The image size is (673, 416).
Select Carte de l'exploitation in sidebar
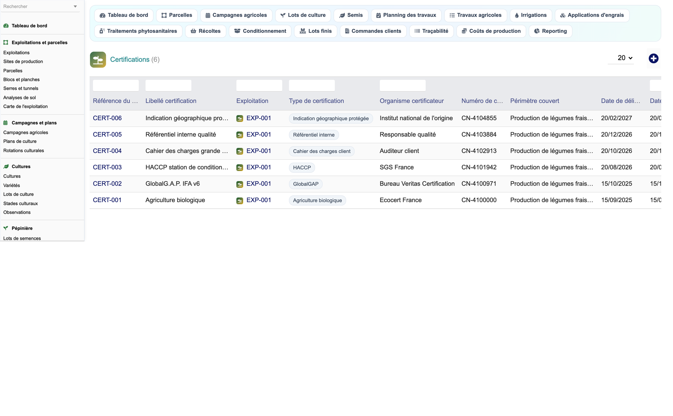click(x=26, y=106)
